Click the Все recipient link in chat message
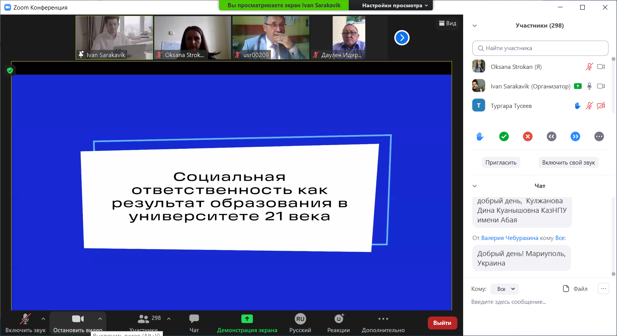 (x=560, y=238)
